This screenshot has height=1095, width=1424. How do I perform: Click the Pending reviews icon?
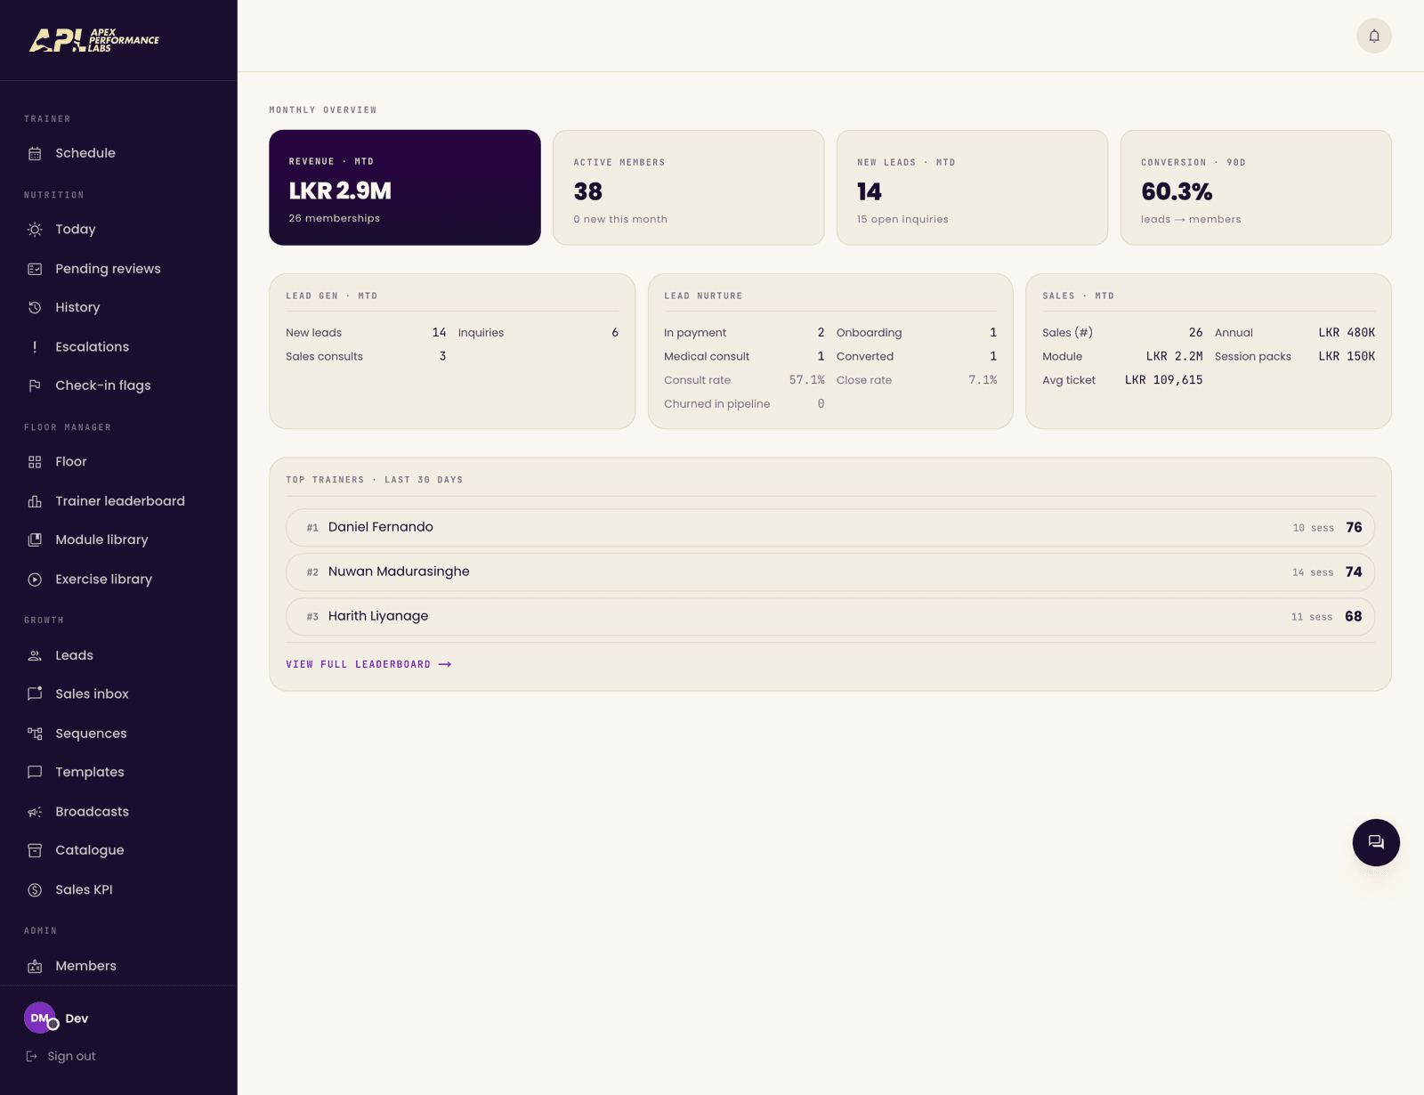[35, 269]
